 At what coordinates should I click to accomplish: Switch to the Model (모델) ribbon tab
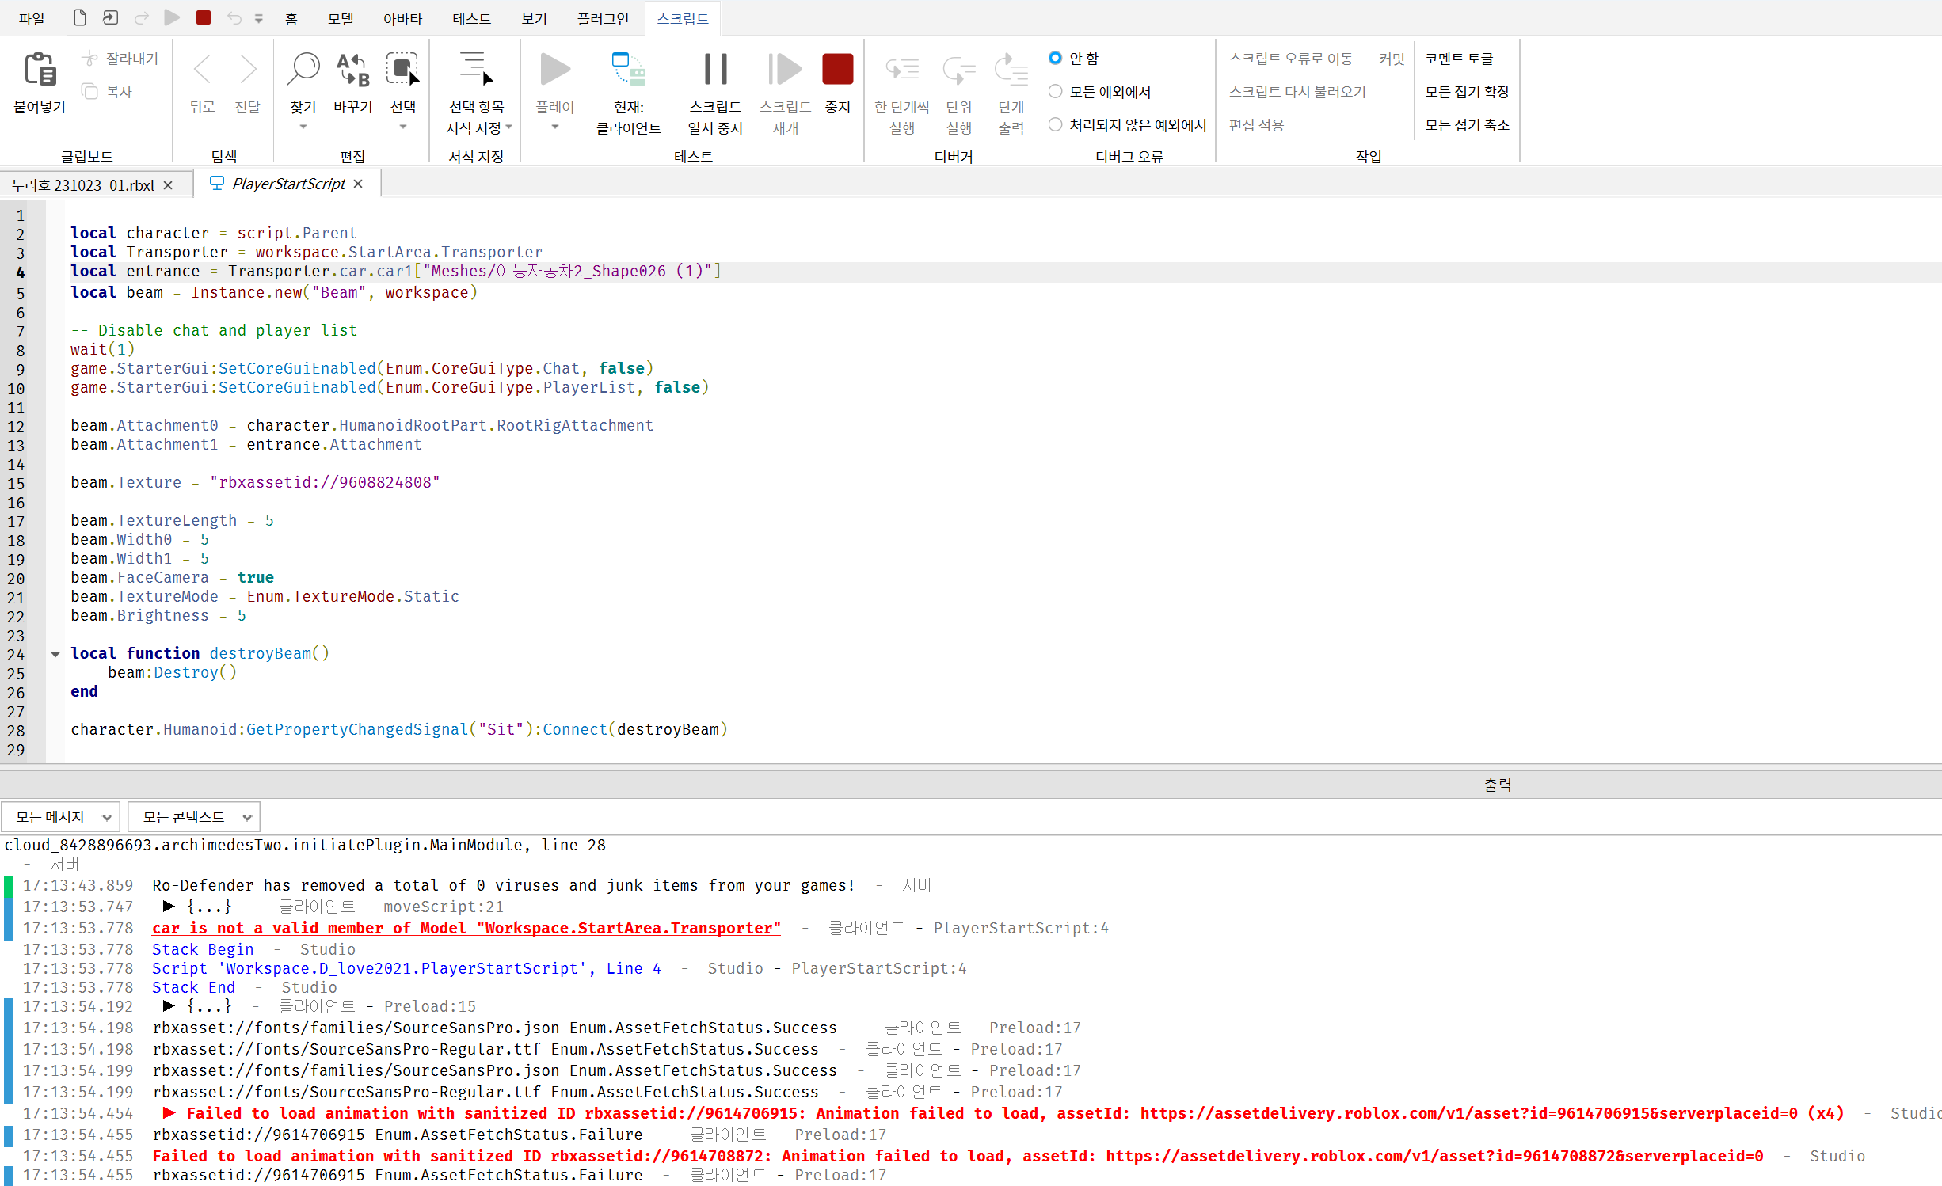(341, 18)
